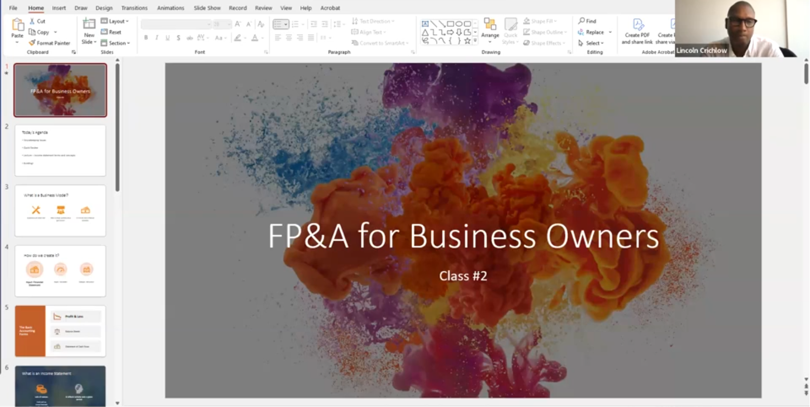
Task: Toggle Underline formatting
Action: 168,38
